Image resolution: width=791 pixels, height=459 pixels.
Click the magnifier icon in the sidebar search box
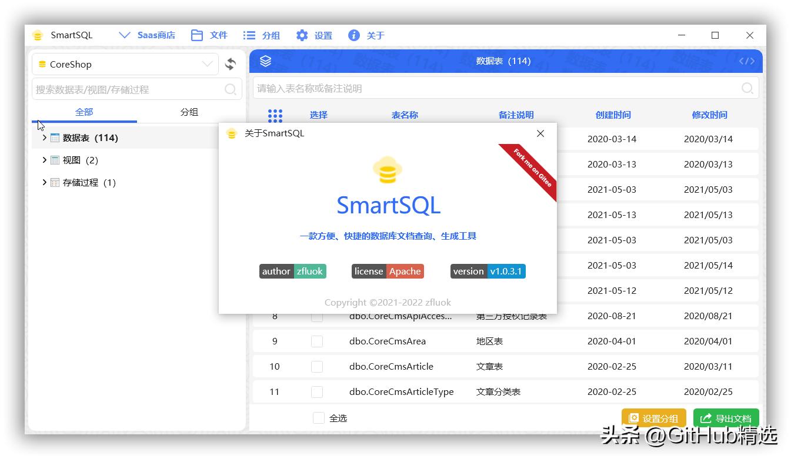231,89
